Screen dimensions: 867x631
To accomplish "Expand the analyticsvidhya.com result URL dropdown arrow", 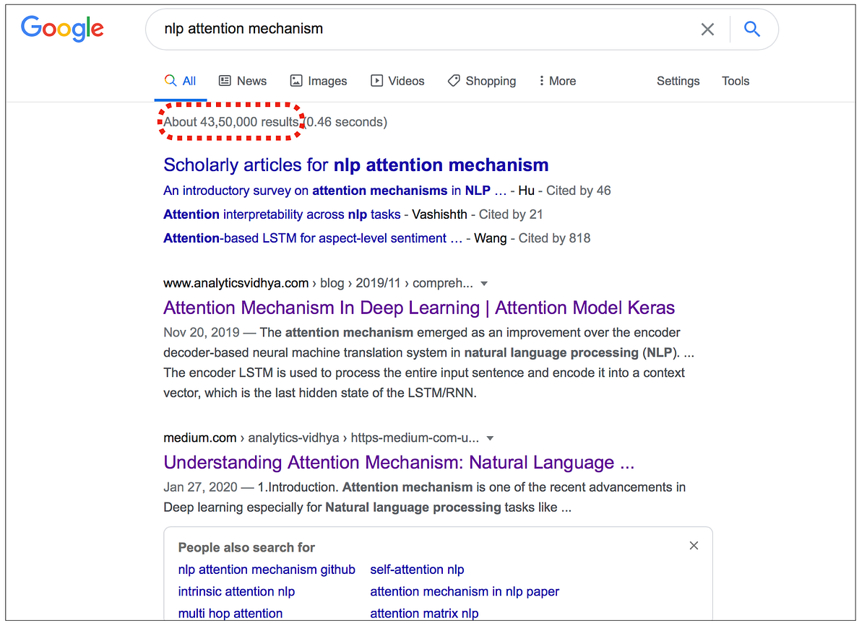I will (x=484, y=284).
